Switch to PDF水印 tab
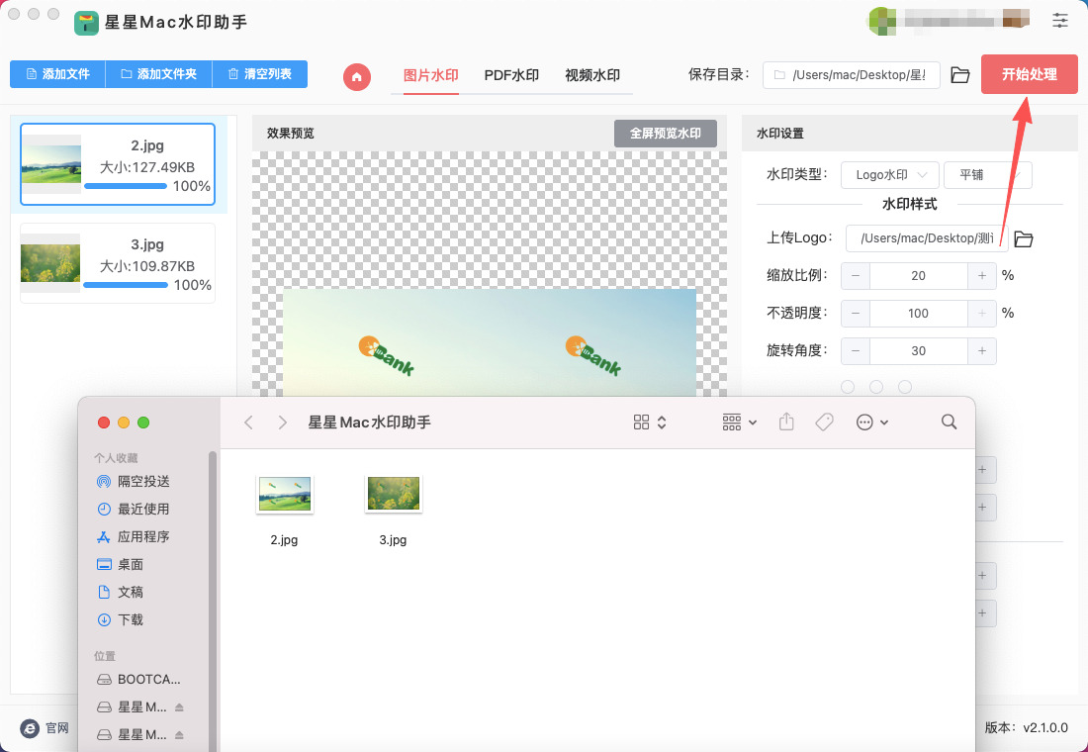Screen dimensions: 1088x752 pos(511,75)
